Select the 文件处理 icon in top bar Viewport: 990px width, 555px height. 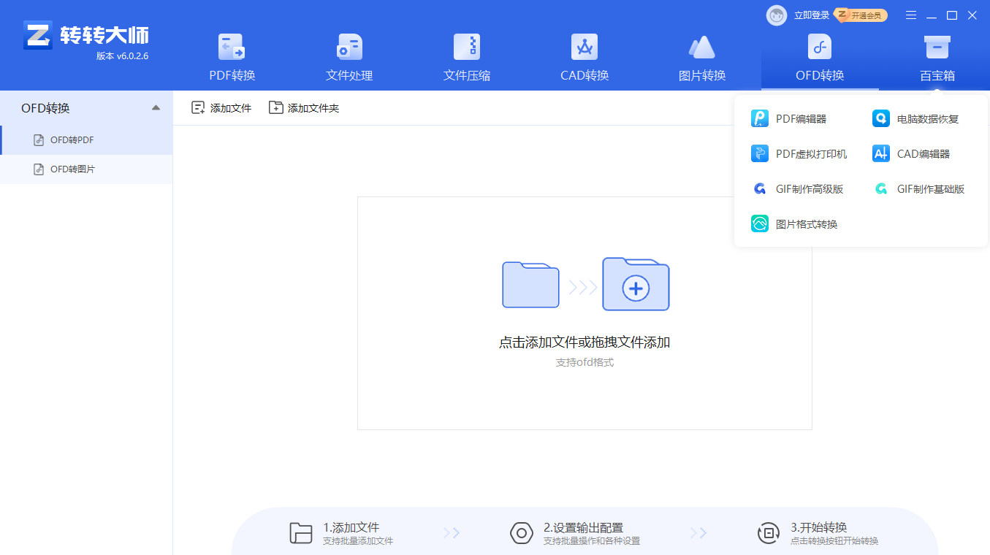[349, 47]
